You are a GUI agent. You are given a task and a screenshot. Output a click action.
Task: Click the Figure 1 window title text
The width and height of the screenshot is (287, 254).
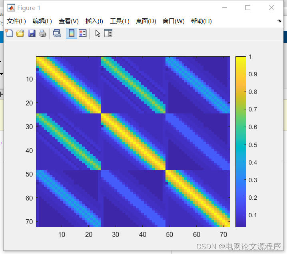pyautogui.click(x=29, y=8)
